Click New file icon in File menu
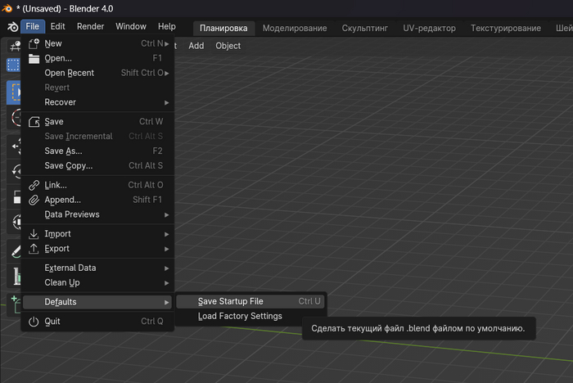This screenshot has height=383, width=573. pos(34,43)
